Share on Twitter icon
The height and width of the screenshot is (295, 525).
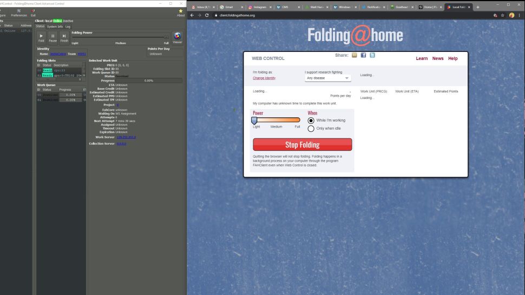[x=372, y=55]
